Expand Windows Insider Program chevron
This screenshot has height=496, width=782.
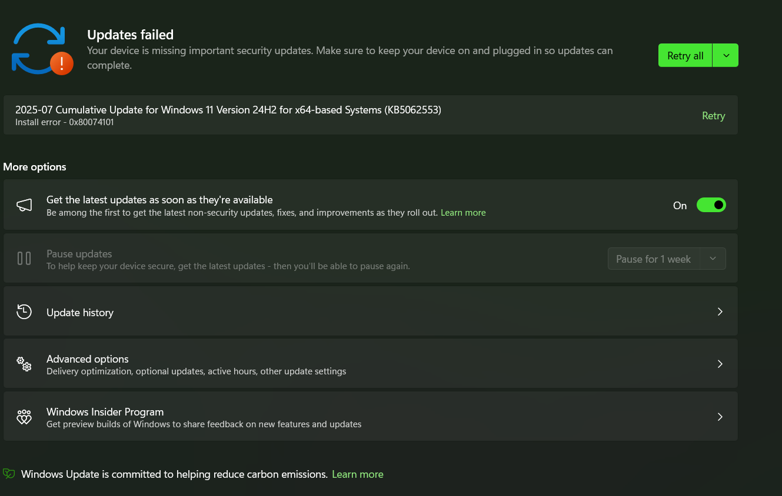[720, 417]
